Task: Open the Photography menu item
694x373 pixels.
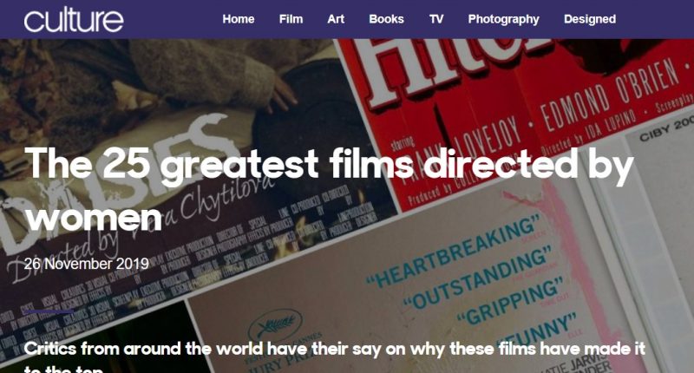Action: 504,19
